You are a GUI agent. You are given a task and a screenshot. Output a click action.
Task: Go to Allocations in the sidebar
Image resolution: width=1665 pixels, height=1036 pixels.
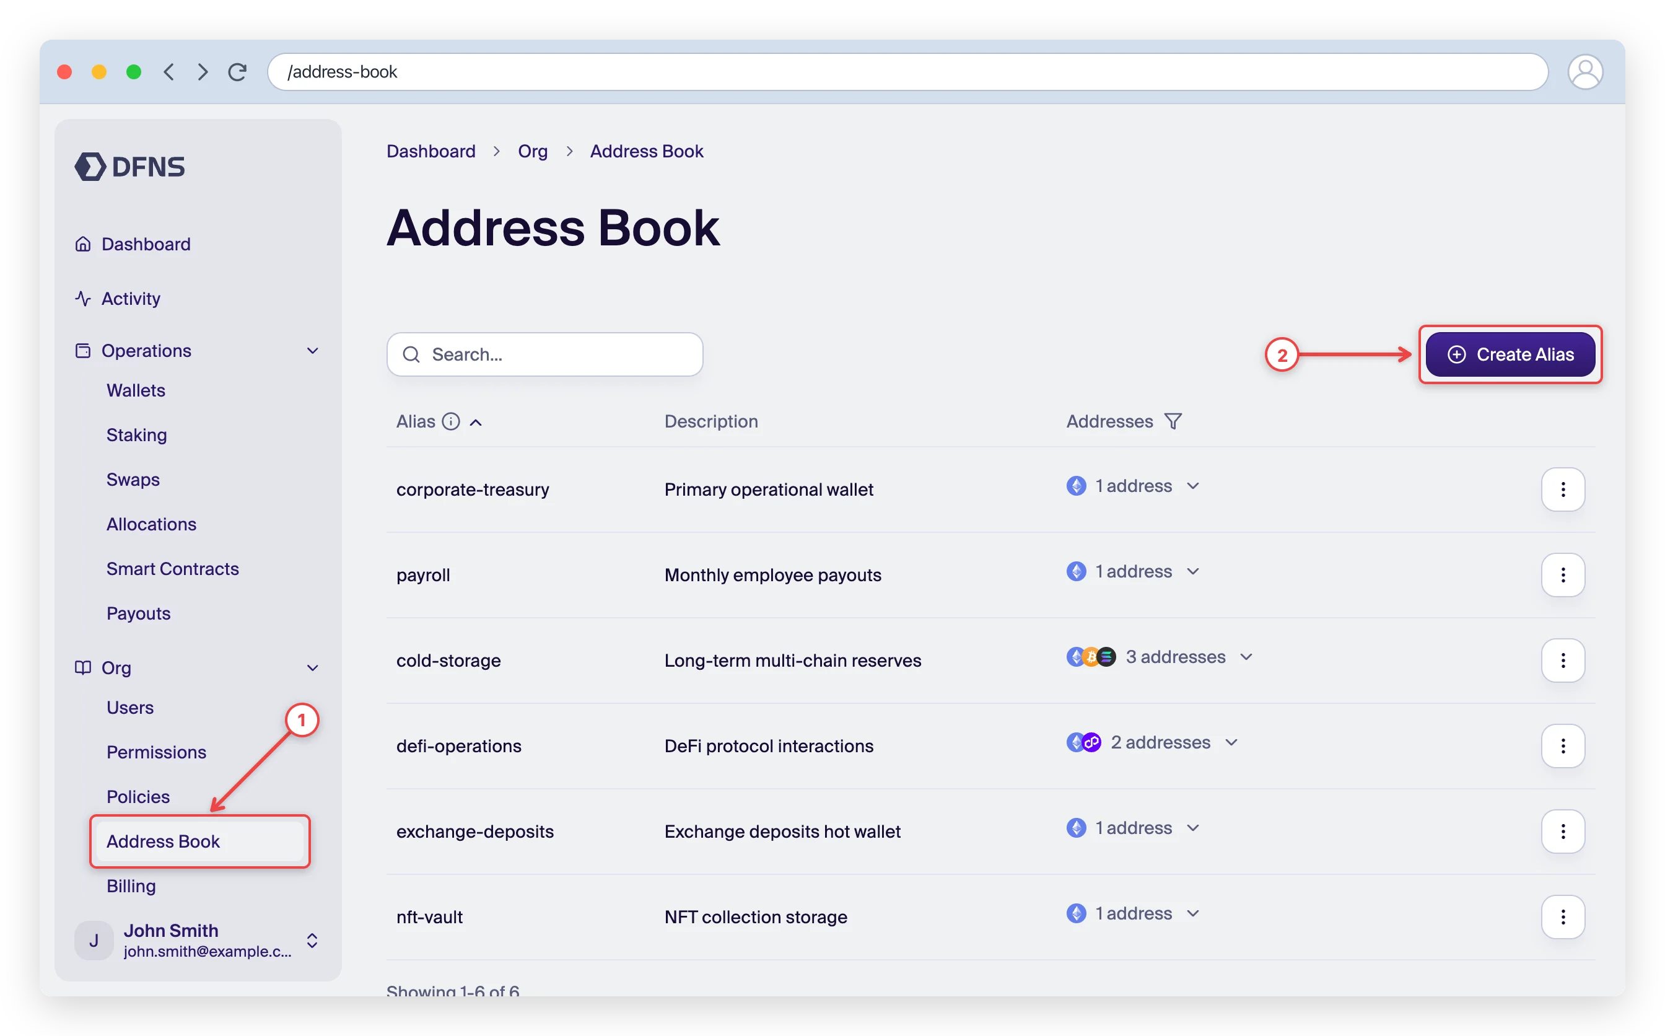pos(151,524)
